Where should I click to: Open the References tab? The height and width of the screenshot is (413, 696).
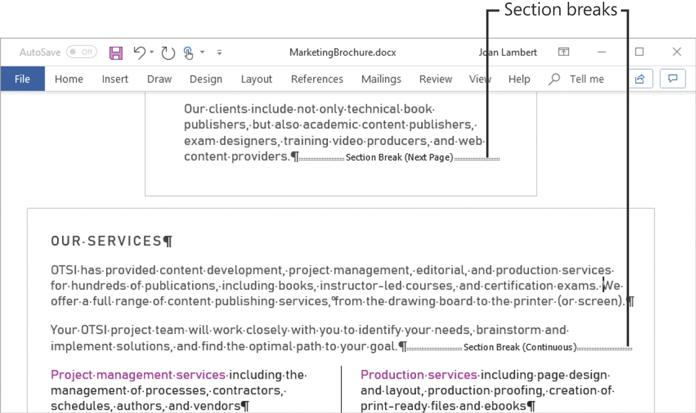317,79
